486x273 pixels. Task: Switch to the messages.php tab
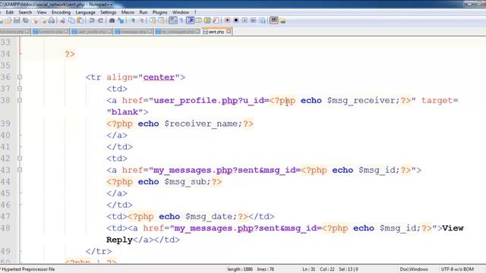point(134,32)
